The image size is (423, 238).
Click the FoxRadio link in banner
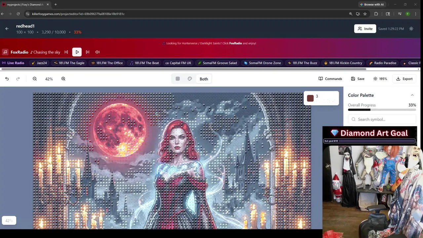point(236,43)
